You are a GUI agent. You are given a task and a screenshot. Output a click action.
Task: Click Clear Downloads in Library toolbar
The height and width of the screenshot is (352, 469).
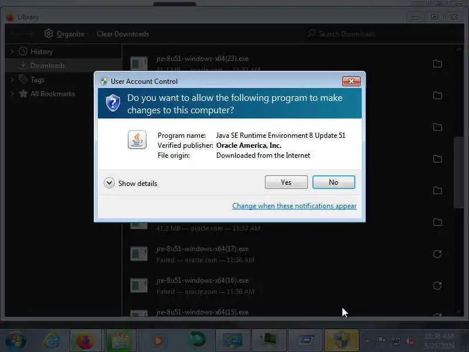[x=123, y=34]
